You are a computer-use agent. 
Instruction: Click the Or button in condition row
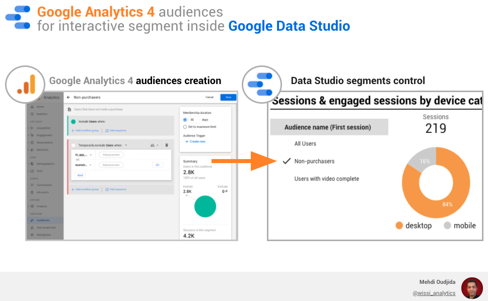tap(158, 165)
